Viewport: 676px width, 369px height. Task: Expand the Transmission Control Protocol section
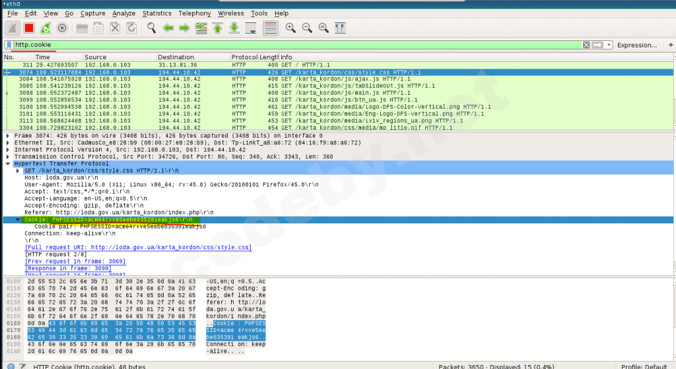pyautogui.click(x=8, y=157)
